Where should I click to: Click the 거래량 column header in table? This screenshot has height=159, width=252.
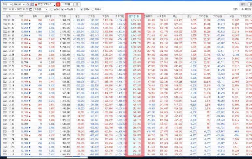[63, 16]
